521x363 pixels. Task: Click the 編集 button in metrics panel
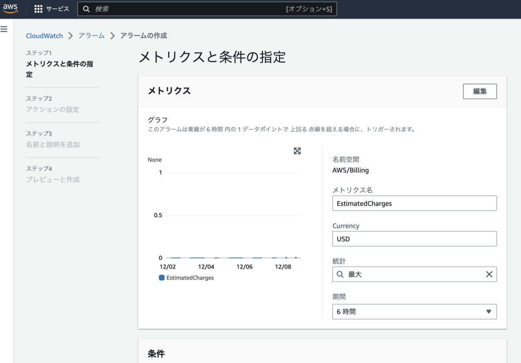pos(480,92)
